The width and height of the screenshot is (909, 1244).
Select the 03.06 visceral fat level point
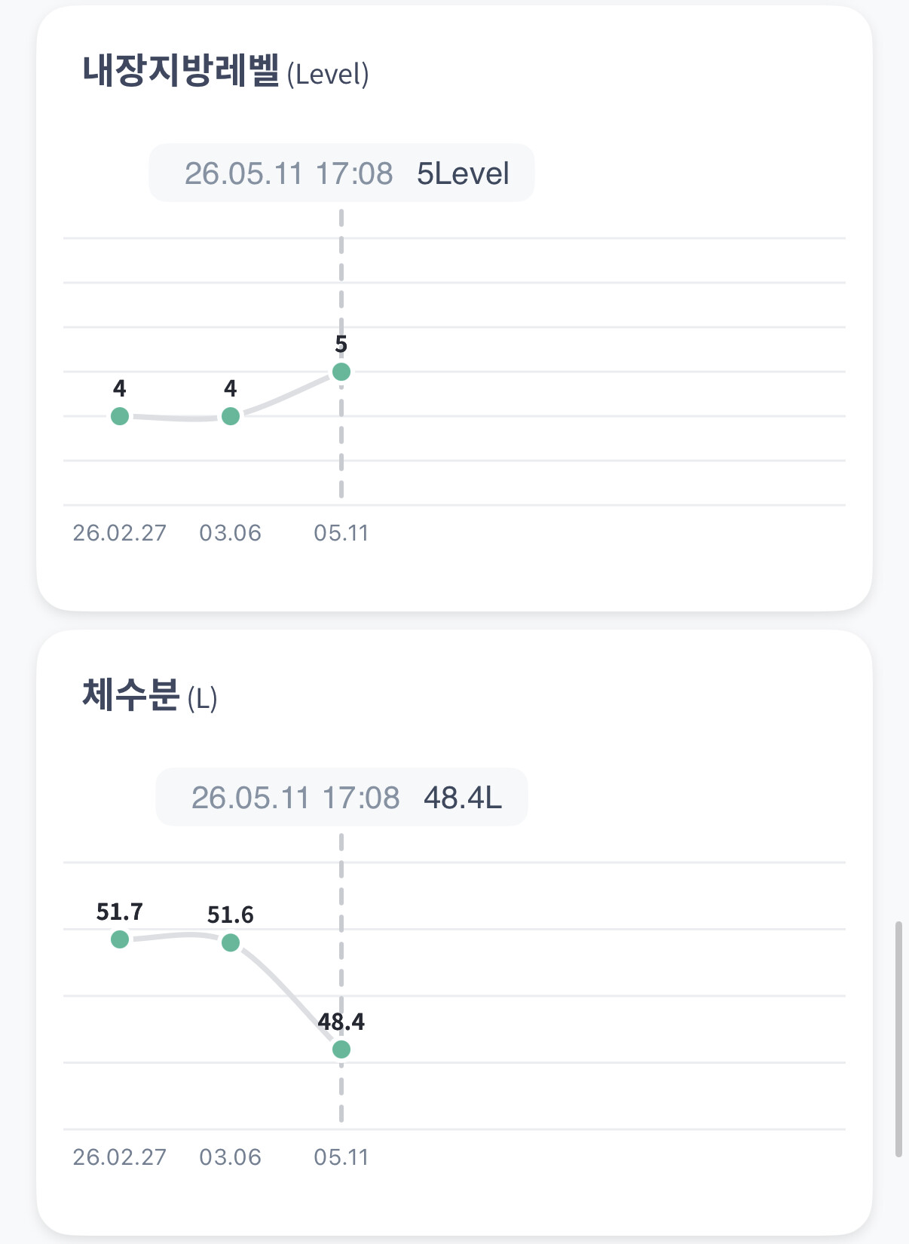click(231, 416)
